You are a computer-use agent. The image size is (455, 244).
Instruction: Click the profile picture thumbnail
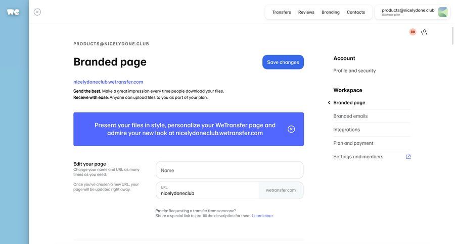coord(443,12)
